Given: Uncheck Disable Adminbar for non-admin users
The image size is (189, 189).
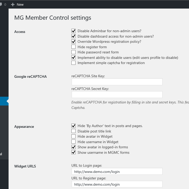Looking at the screenshot, I should (x=73, y=31).
